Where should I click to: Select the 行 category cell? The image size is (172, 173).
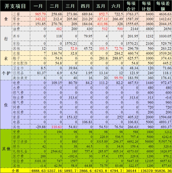click(x=6, y=38)
